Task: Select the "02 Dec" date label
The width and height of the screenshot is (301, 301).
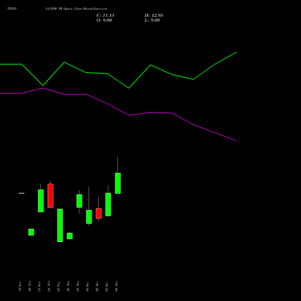Action: (97, 286)
